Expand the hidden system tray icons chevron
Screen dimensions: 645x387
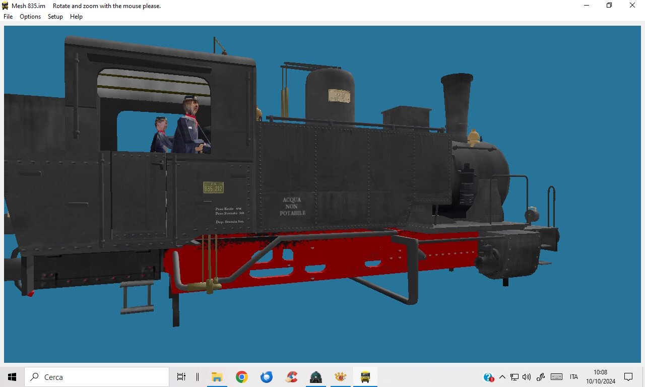pos(502,377)
